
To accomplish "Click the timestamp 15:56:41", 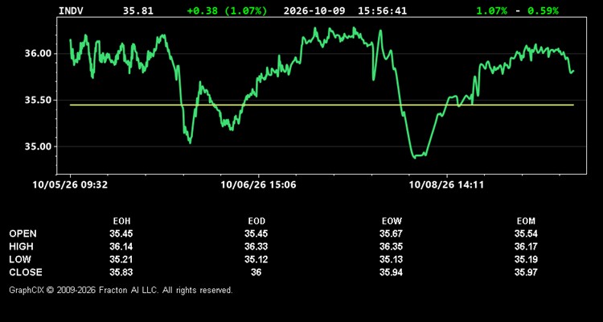I will pos(382,10).
